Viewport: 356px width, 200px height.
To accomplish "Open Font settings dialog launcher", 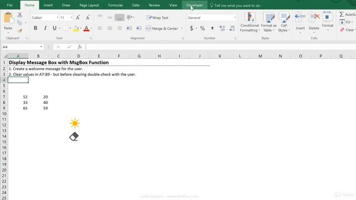I will pyautogui.click(x=91, y=38).
